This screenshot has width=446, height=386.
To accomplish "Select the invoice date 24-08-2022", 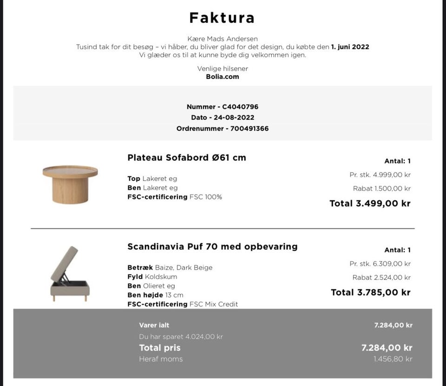I will (x=223, y=118).
